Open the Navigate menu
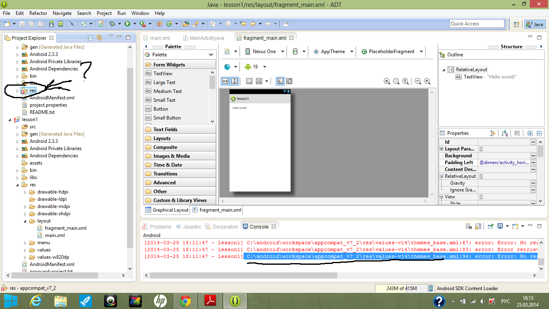Viewport: 549px width, 309px height. [62, 13]
